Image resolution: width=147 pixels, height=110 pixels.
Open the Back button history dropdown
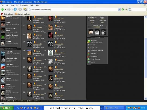point(6,9)
